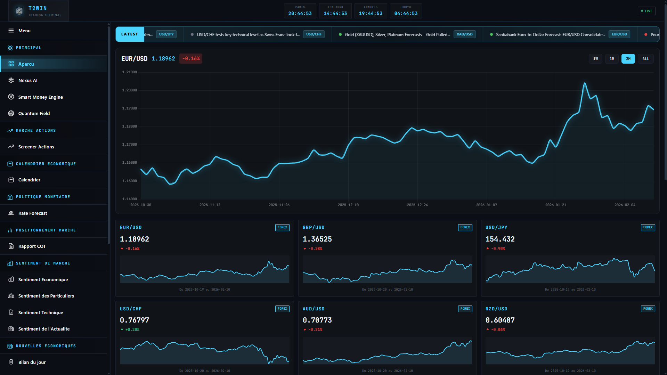Image resolution: width=667 pixels, height=375 pixels.
Task: Select the Screener Actions arrow icon
Action: click(11, 147)
